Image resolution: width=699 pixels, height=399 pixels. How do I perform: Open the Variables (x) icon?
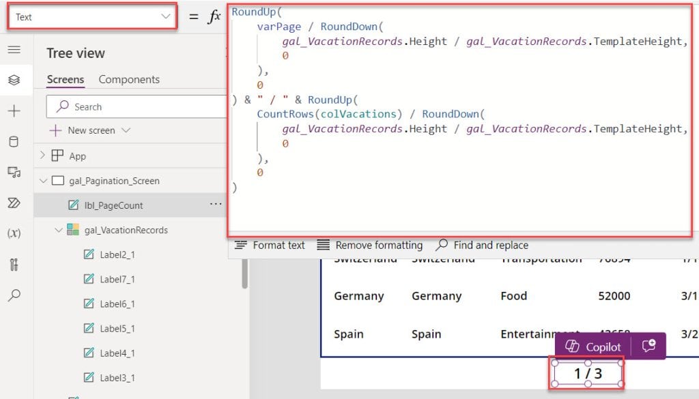click(14, 233)
